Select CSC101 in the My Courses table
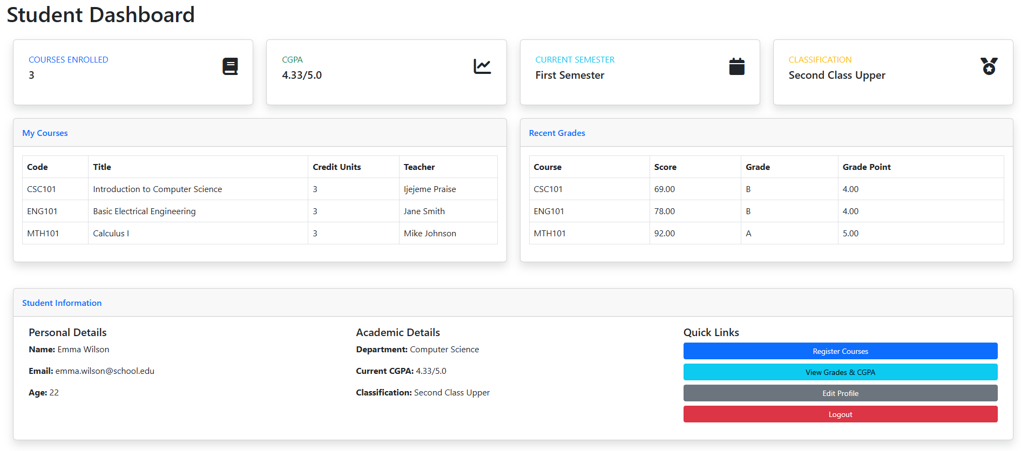The height and width of the screenshot is (451, 1021). point(42,189)
